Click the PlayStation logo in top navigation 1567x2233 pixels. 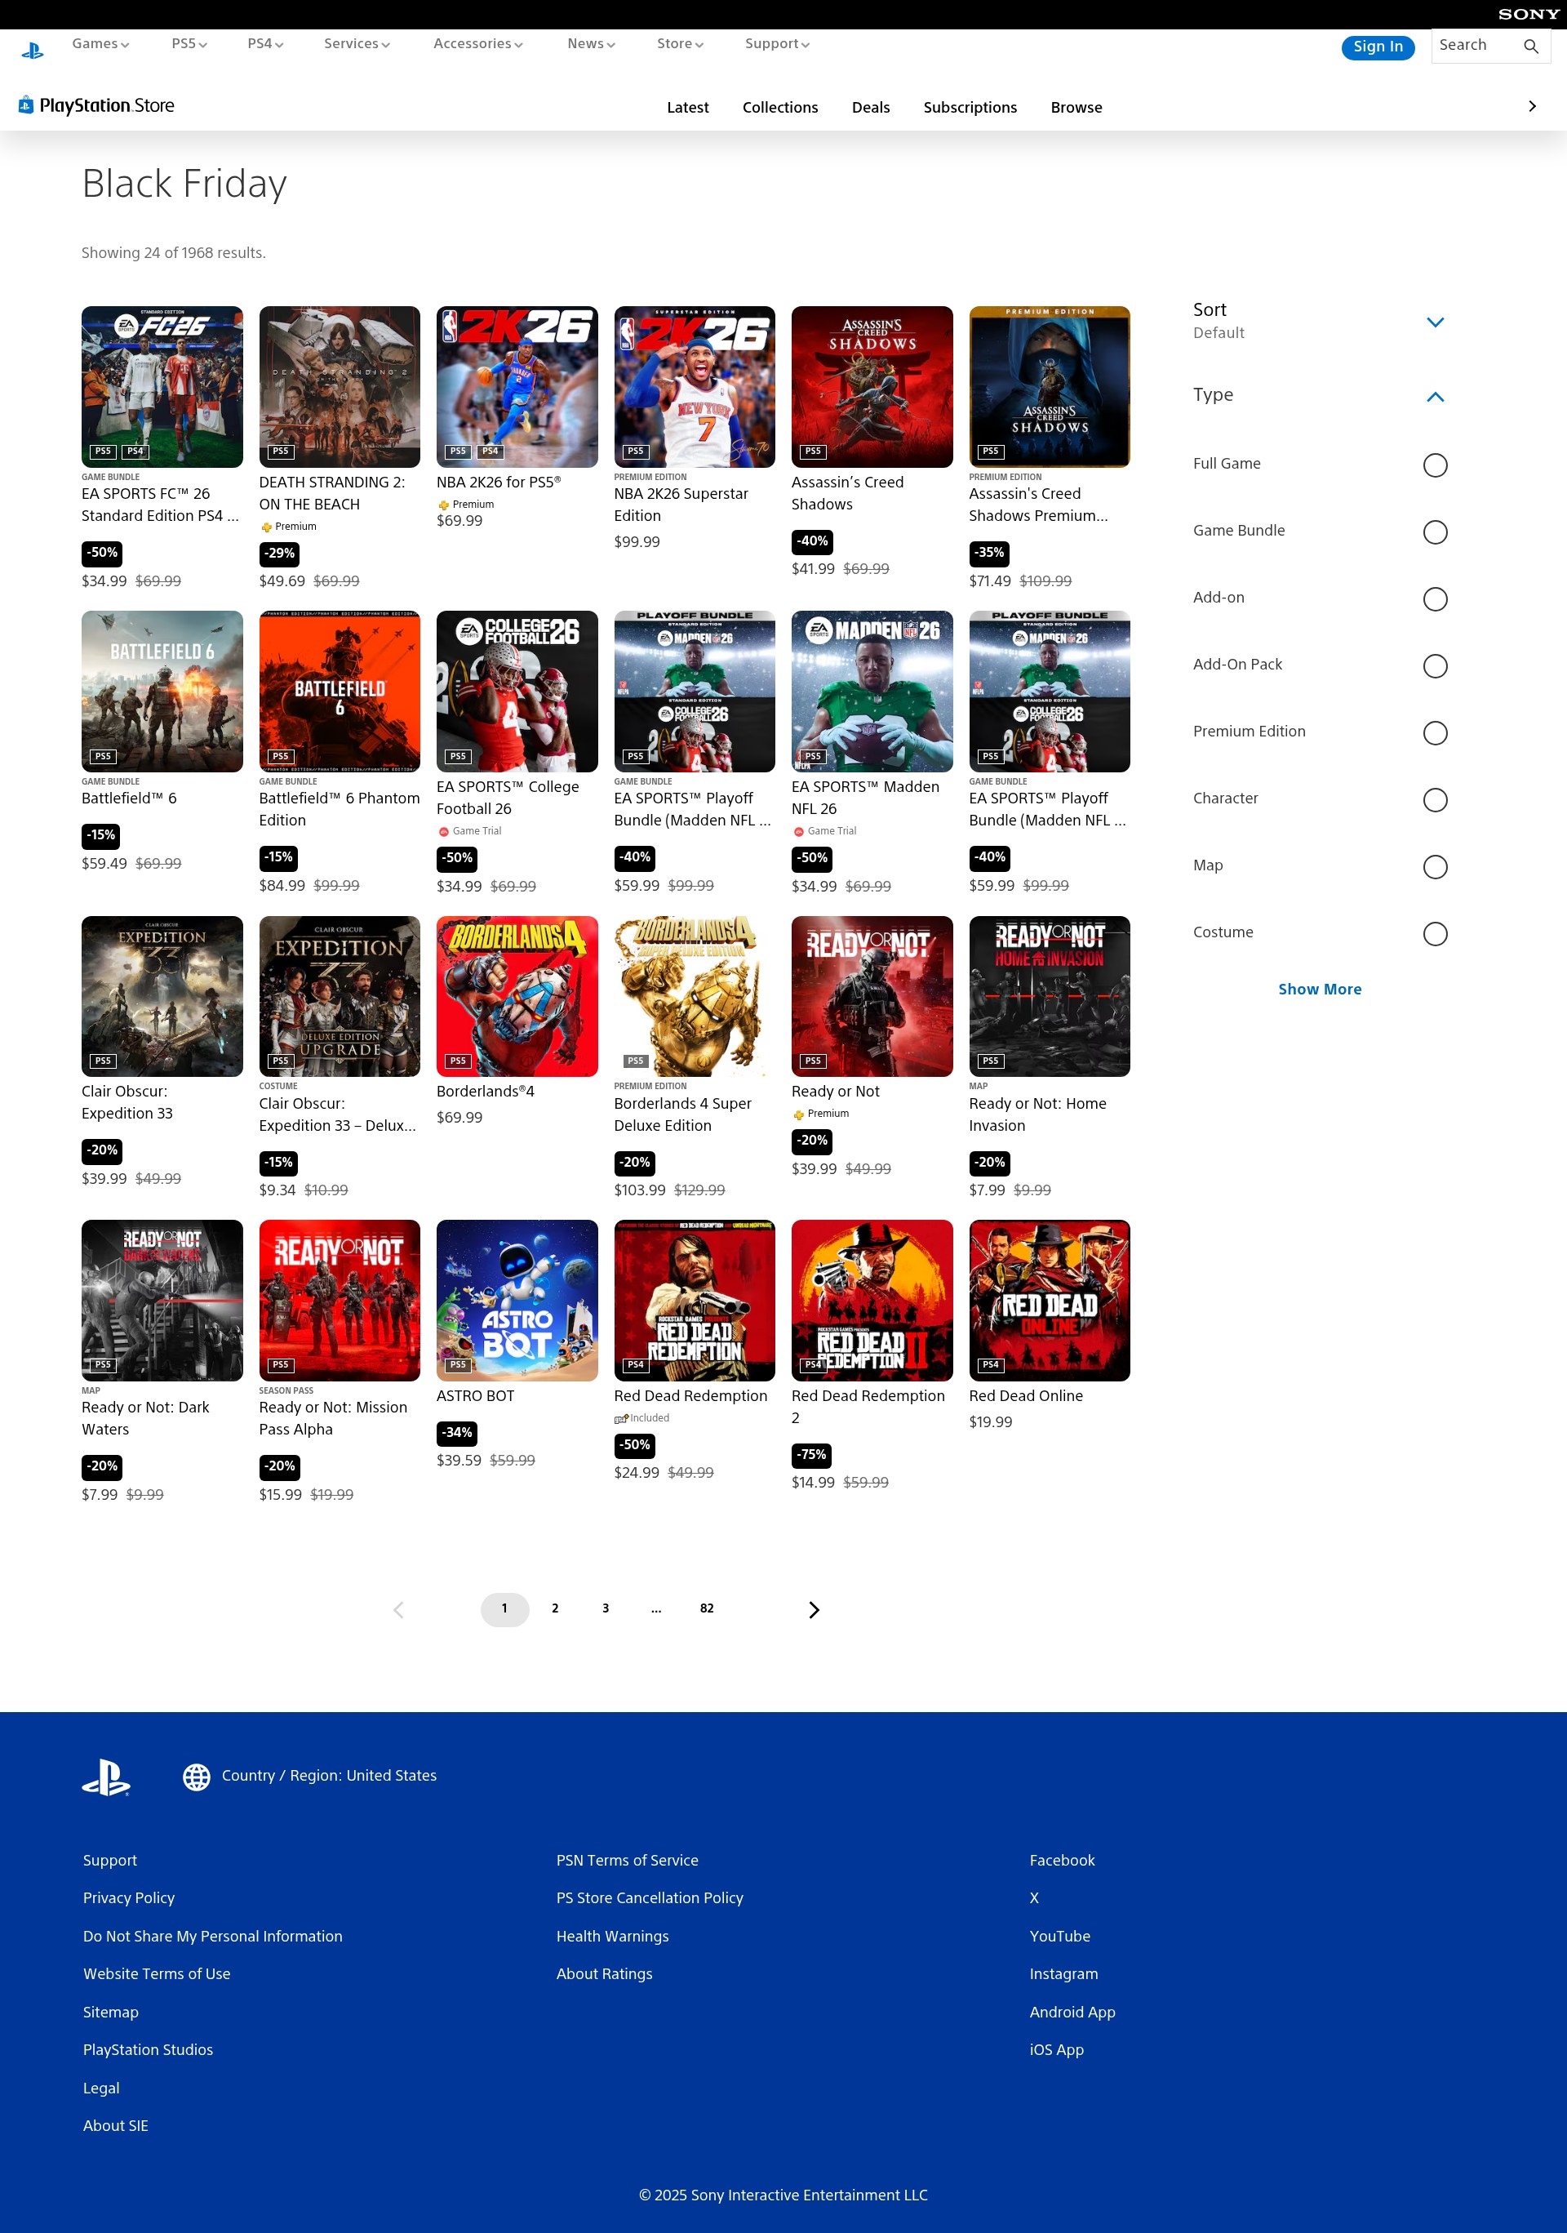click(32, 51)
